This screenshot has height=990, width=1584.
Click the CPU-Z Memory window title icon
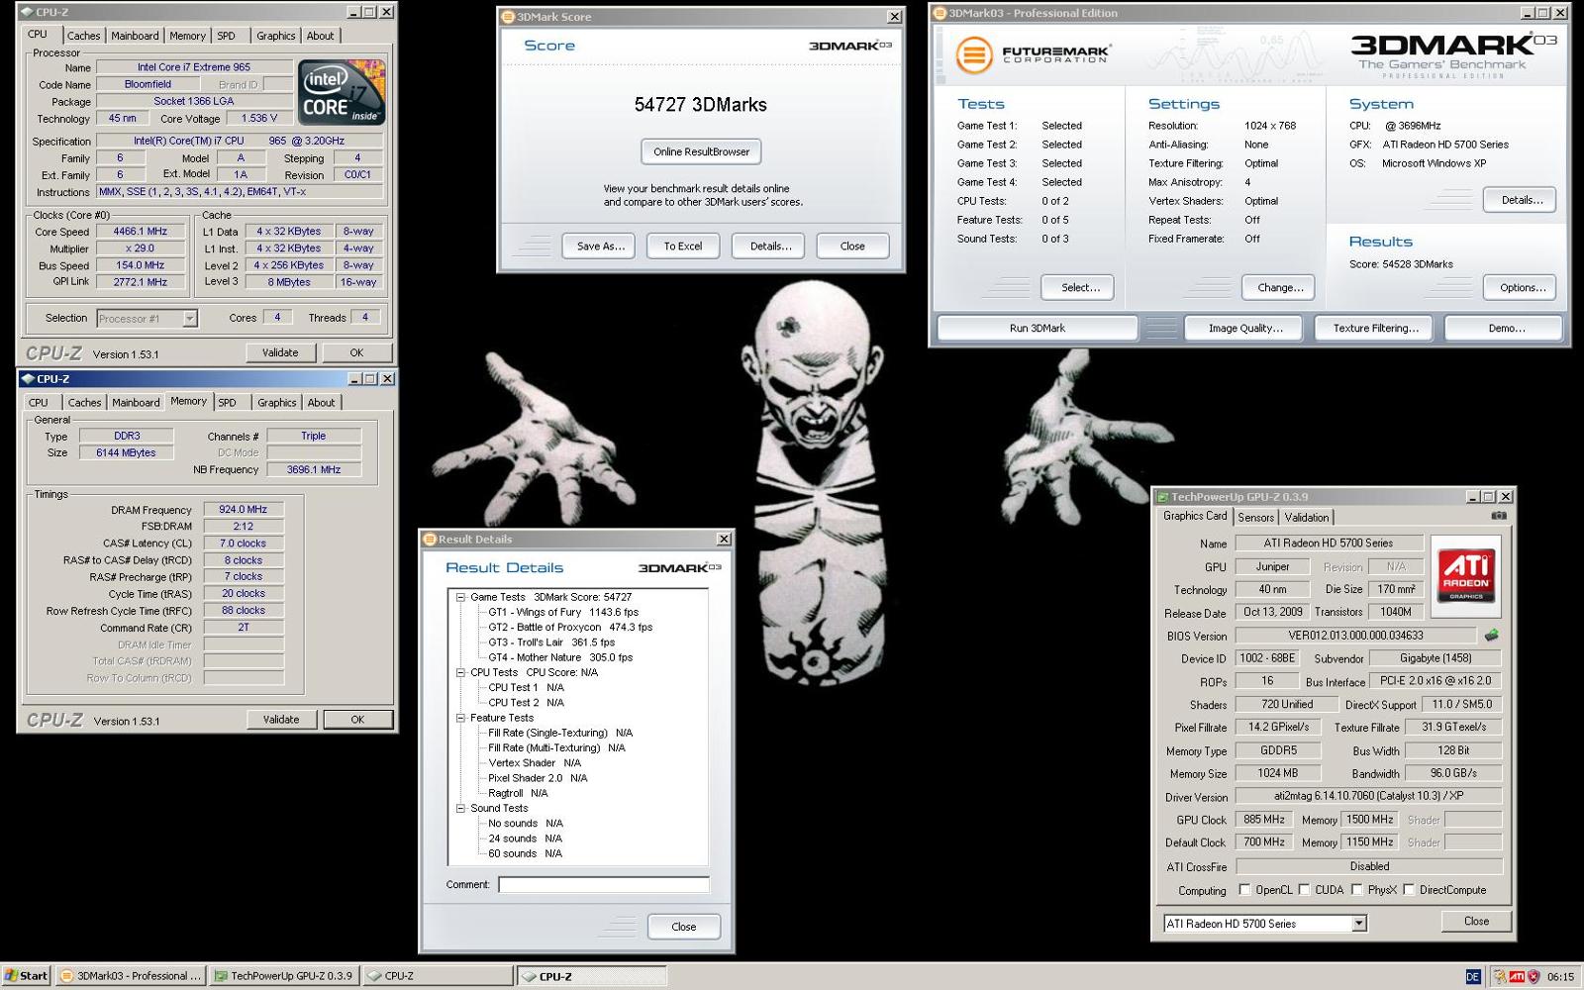pyautogui.click(x=27, y=379)
